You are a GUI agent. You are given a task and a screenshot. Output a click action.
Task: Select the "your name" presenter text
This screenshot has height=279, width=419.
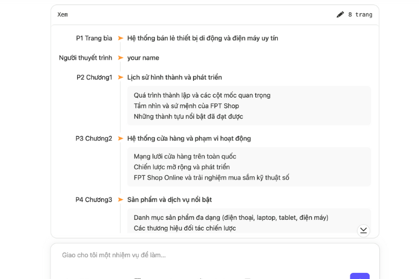(x=143, y=58)
